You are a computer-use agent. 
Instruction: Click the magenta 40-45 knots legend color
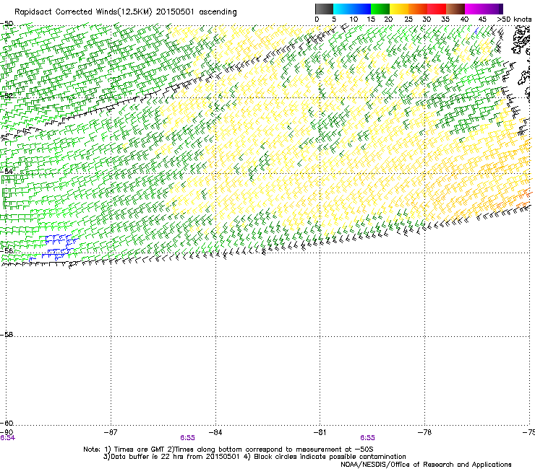(474, 9)
